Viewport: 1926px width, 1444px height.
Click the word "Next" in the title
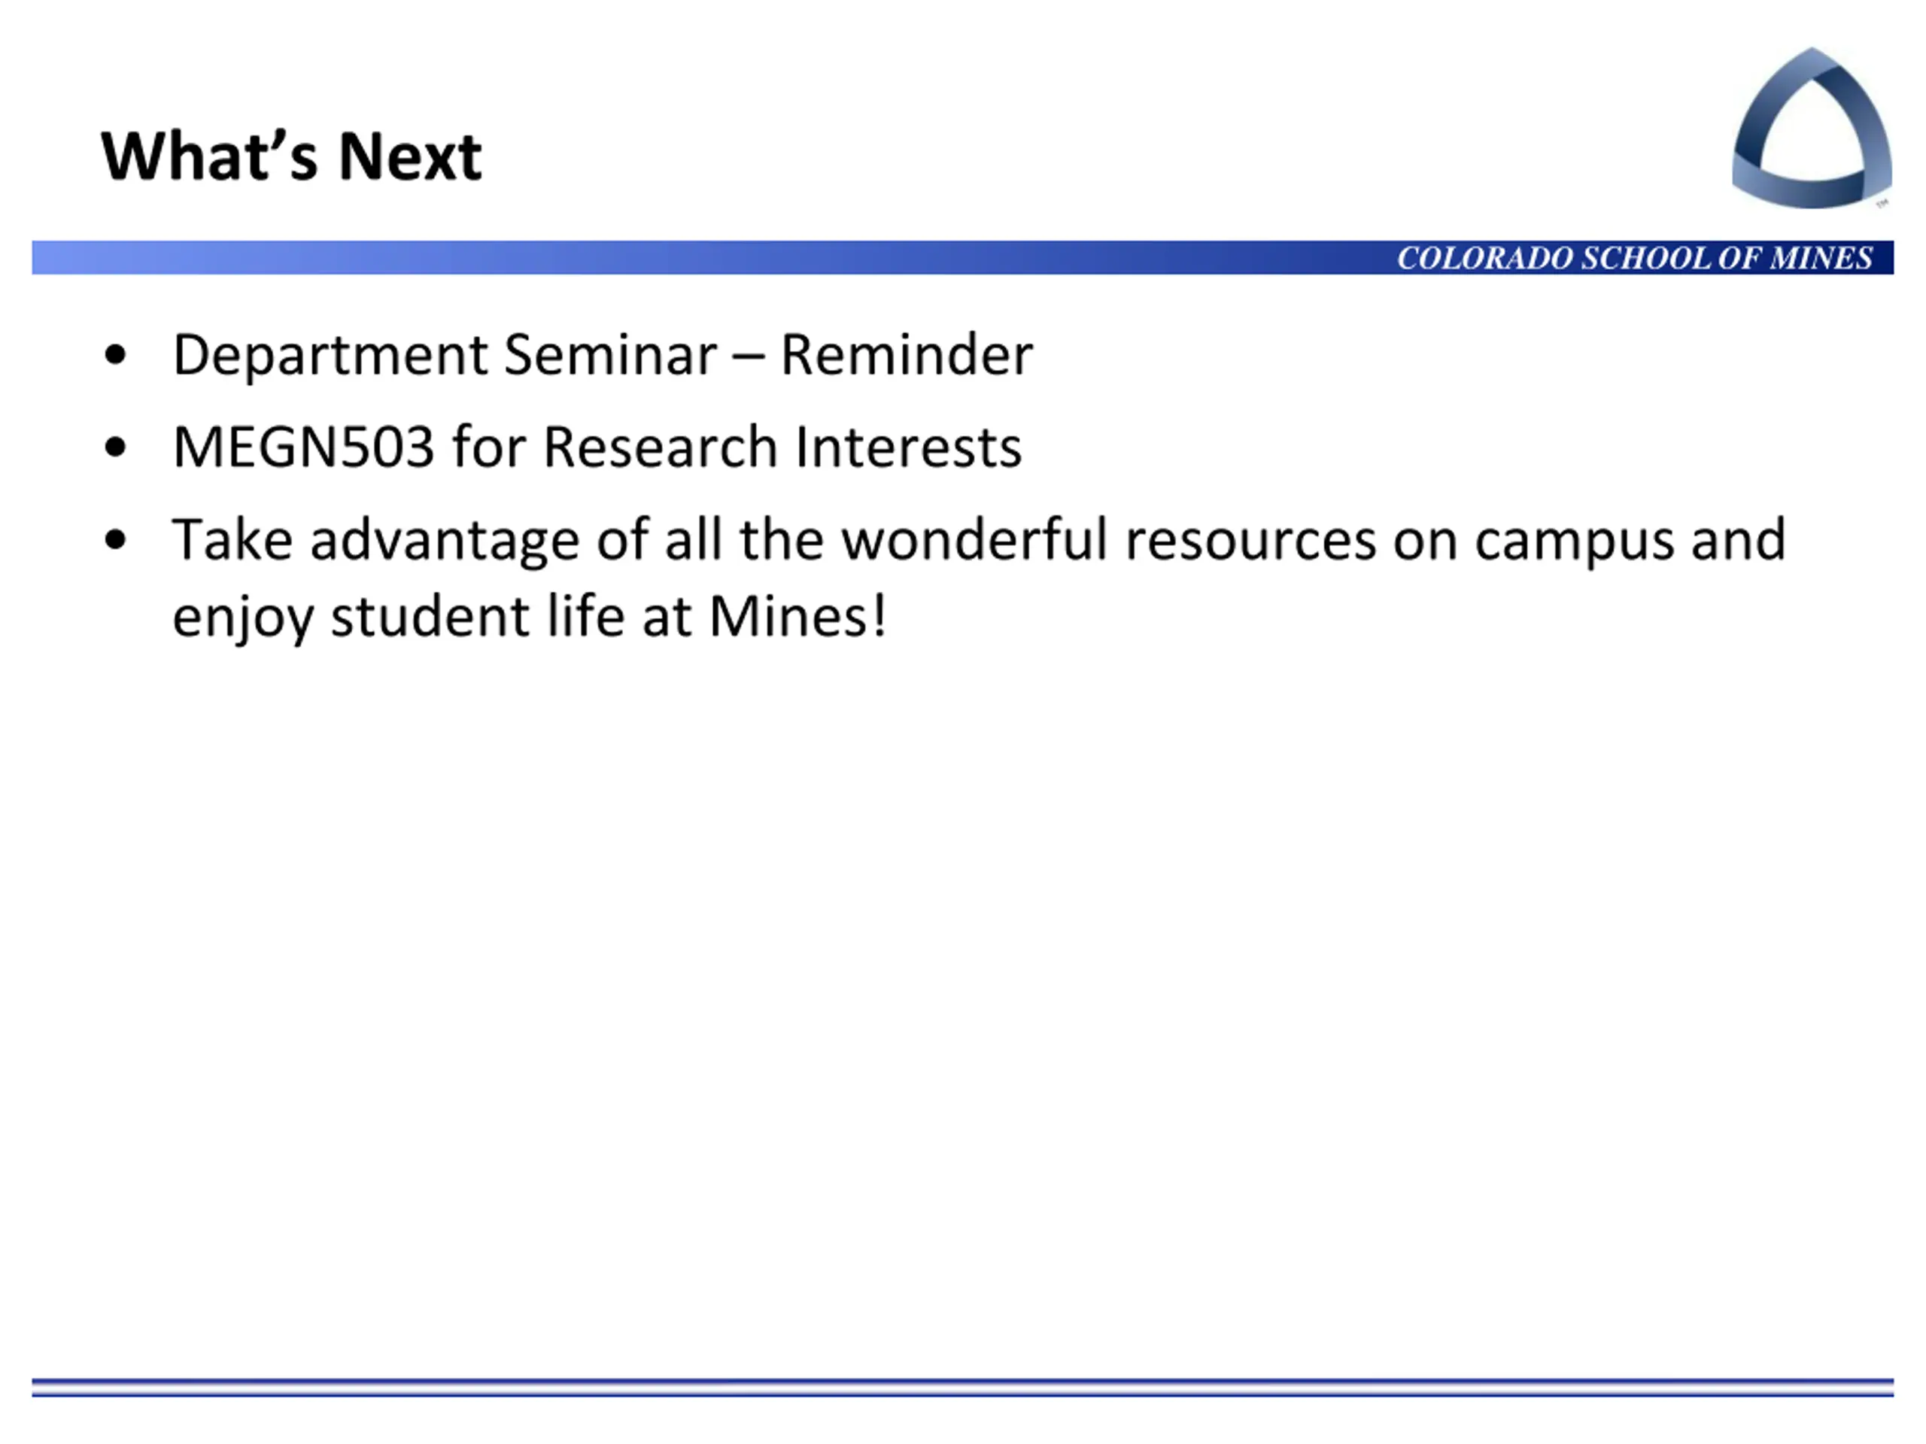coord(409,156)
